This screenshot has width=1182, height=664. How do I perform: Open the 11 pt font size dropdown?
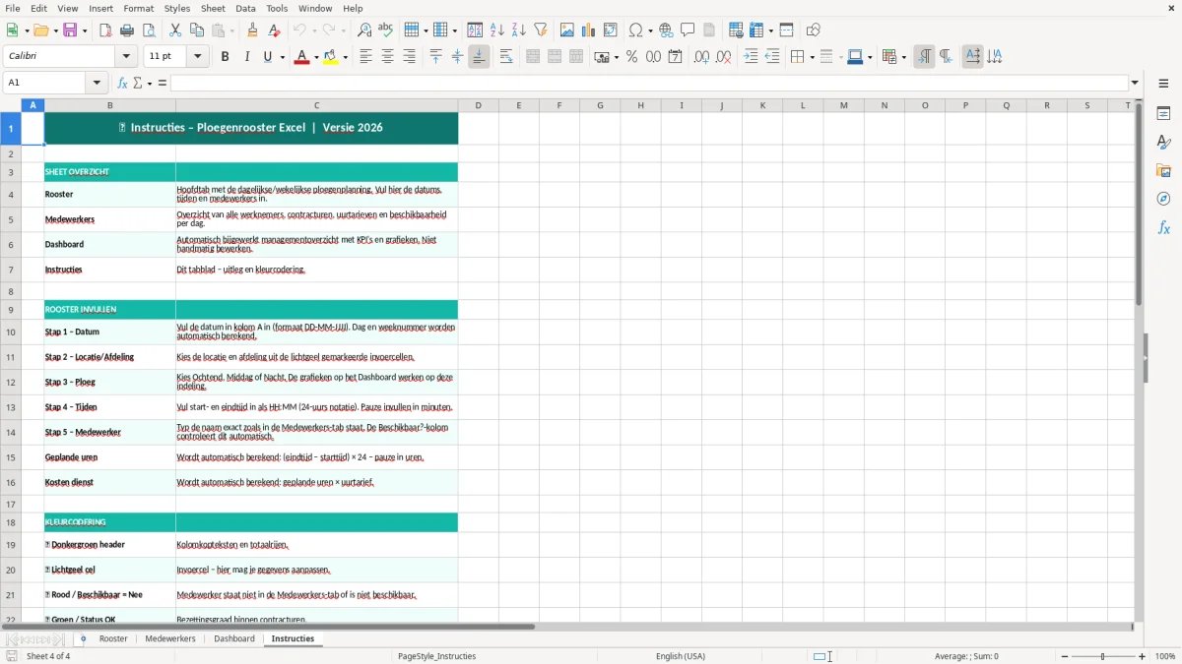[198, 57]
